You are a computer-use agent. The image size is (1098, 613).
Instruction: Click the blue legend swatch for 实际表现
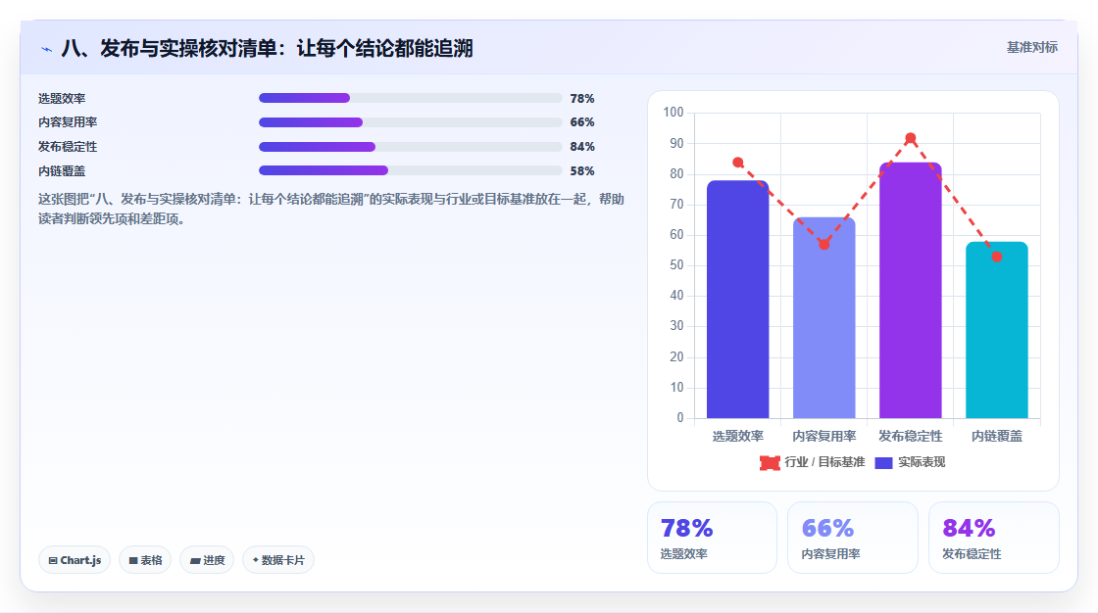pyautogui.click(x=883, y=462)
